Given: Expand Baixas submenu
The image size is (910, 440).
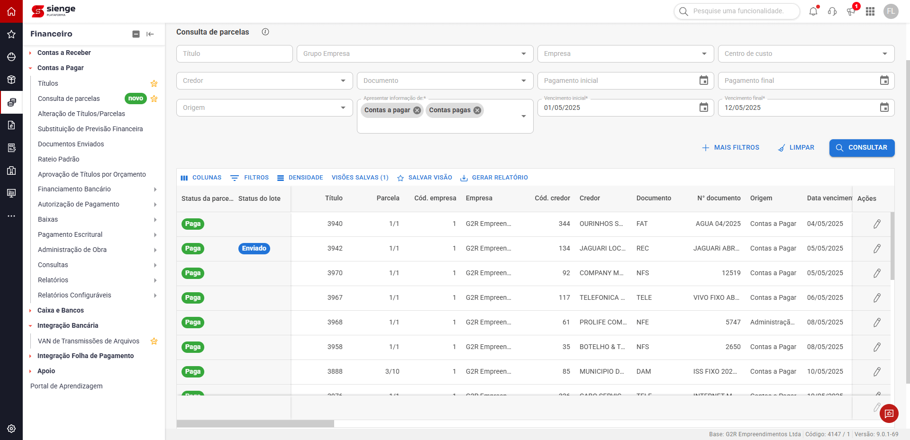Looking at the screenshot, I should pos(97,219).
